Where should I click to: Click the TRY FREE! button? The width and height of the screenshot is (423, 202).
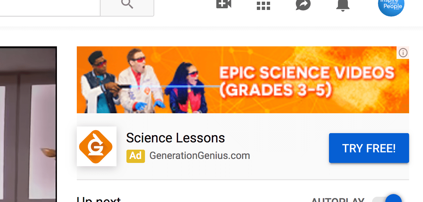point(368,148)
